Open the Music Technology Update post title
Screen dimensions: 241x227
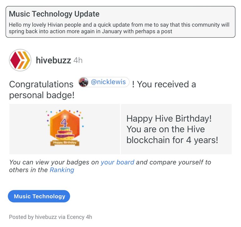pyautogui.click(x=54, y=14)
